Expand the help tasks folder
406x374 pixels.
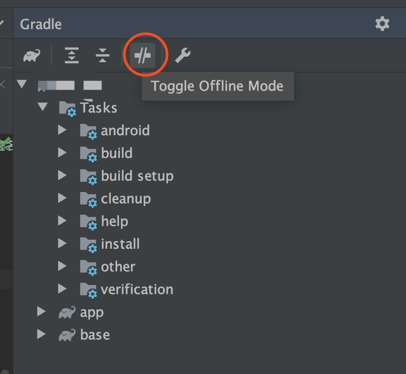click(62, 221)
